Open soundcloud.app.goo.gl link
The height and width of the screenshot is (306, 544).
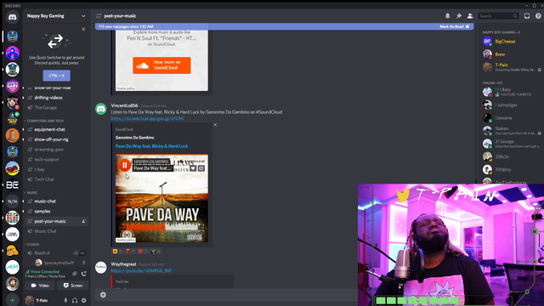click(147, 119)
